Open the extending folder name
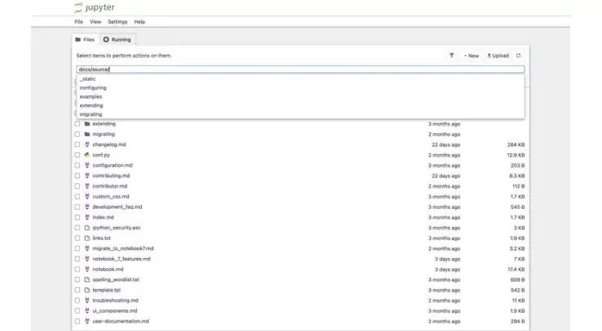Viewport: 602px width, 331px height. (104, 124)
